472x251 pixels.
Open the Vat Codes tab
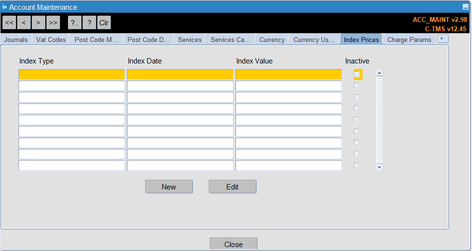pos(51,40)
